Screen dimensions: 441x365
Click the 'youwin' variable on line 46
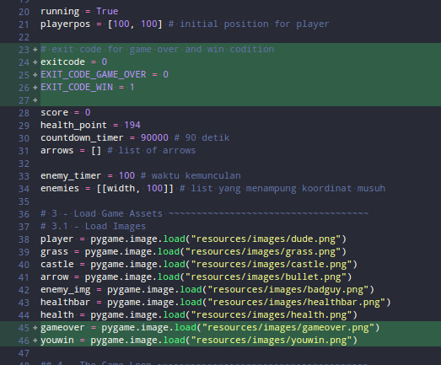[57, 341]
